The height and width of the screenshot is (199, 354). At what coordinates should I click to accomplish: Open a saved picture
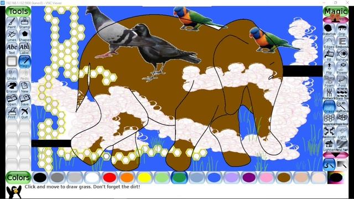point(12,101)
